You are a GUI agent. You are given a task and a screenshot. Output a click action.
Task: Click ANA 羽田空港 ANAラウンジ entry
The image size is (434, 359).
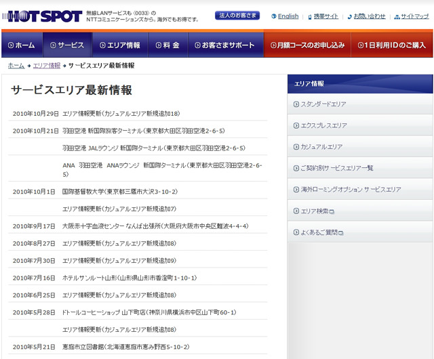pyautogui.click(x=162, y=169)
